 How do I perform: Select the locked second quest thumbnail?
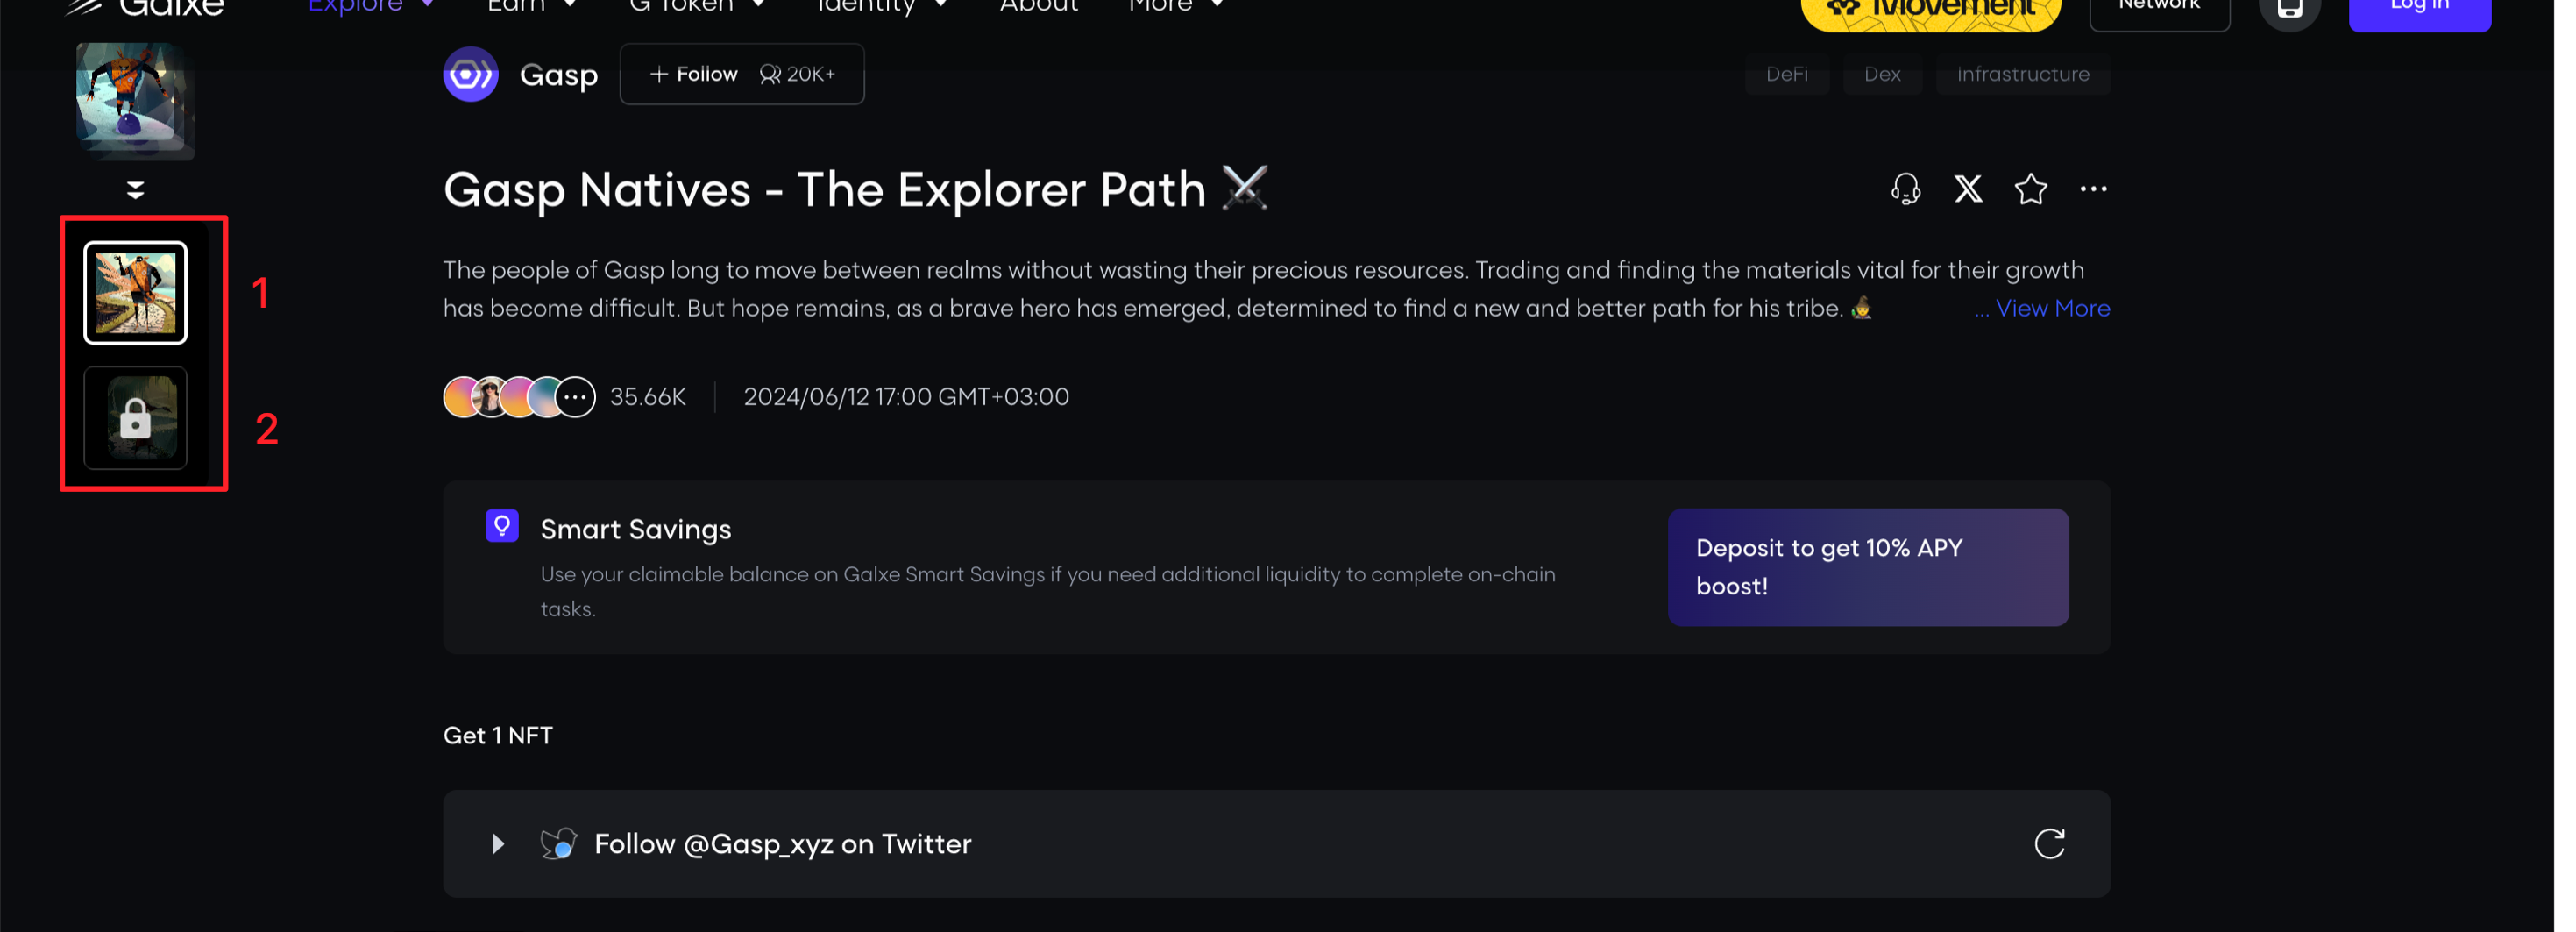pos(135,418)
